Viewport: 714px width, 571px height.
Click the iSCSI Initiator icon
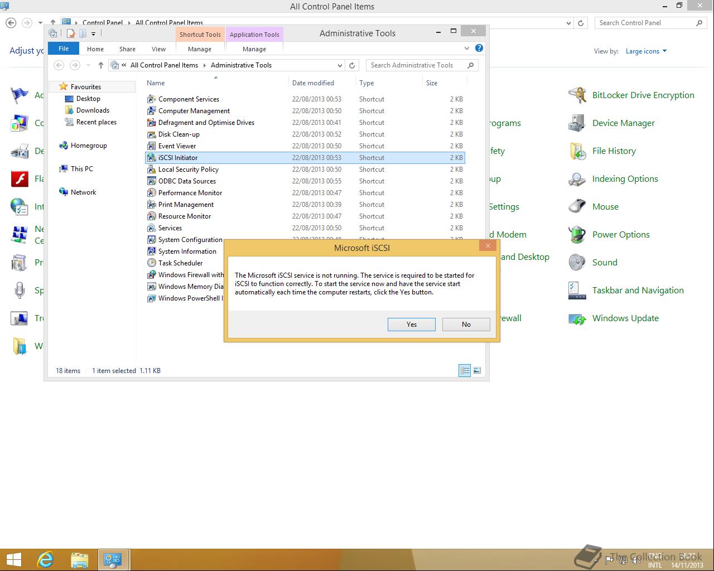151,157
